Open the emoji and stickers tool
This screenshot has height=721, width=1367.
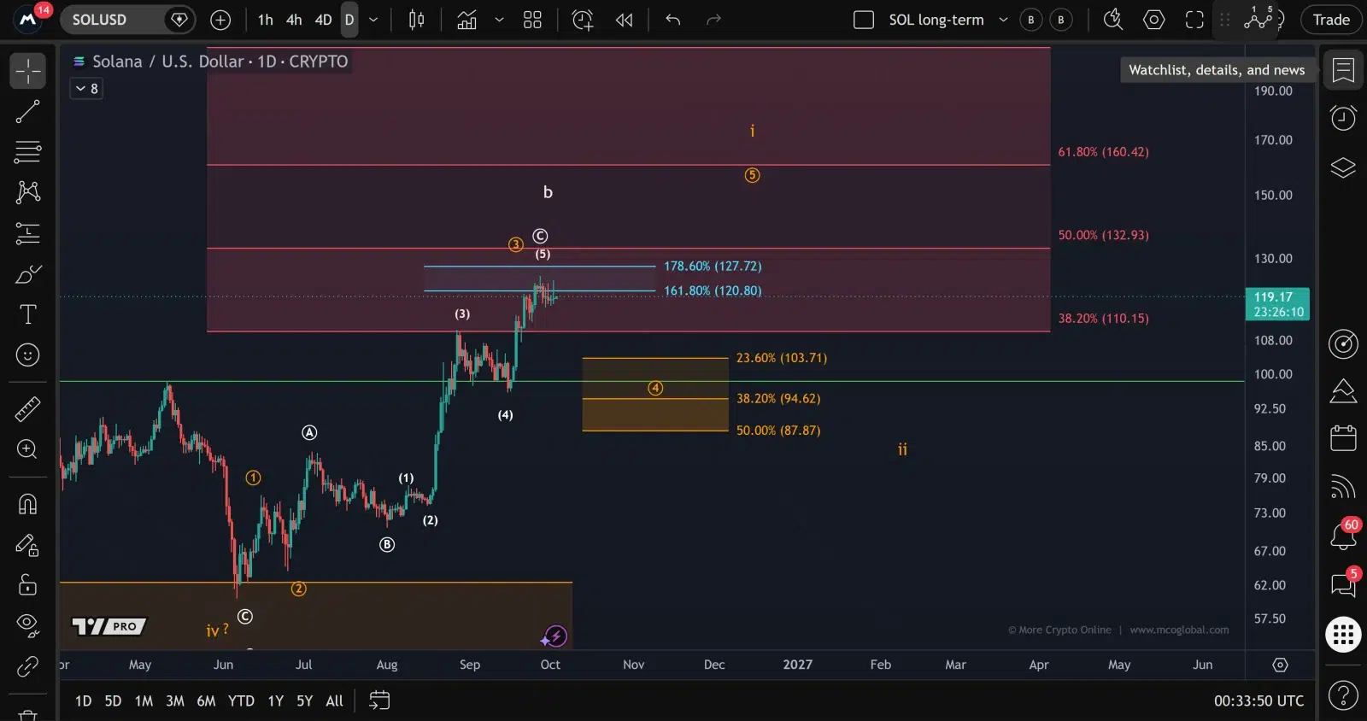pyautogui.click(x=28, y=355)
